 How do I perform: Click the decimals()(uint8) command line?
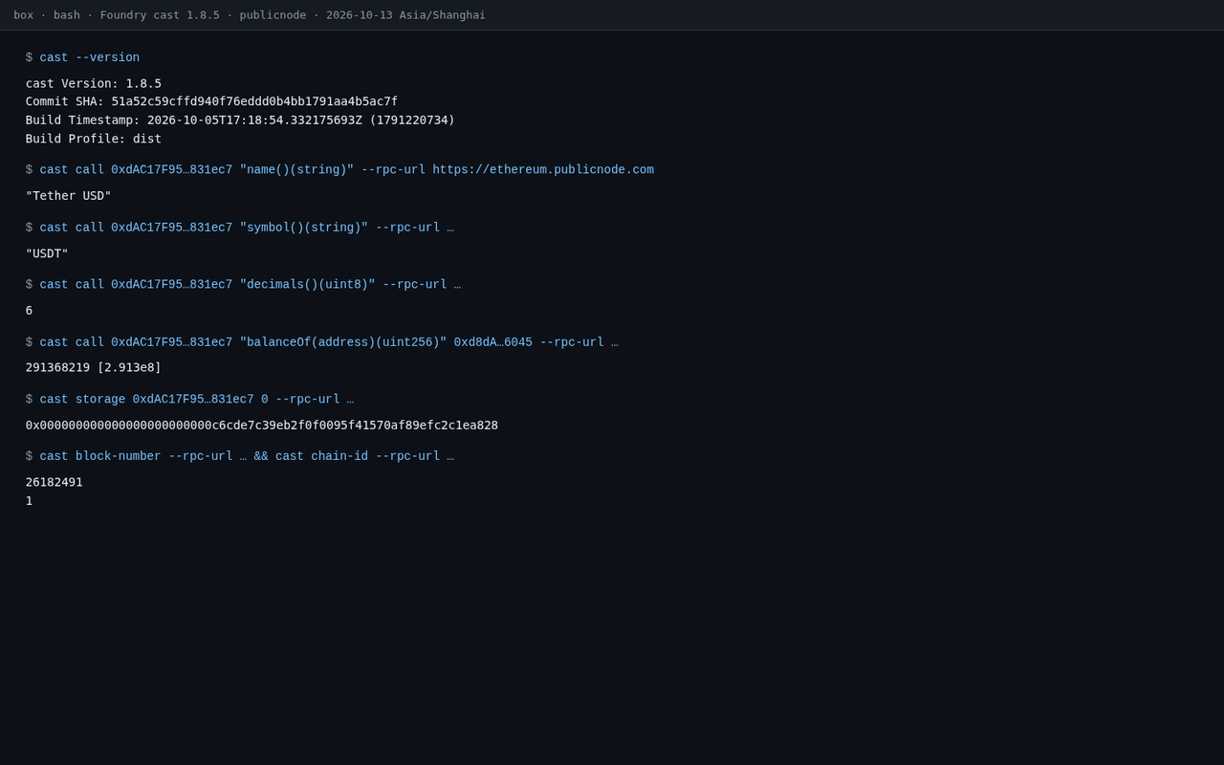click(x=243, y=285)
